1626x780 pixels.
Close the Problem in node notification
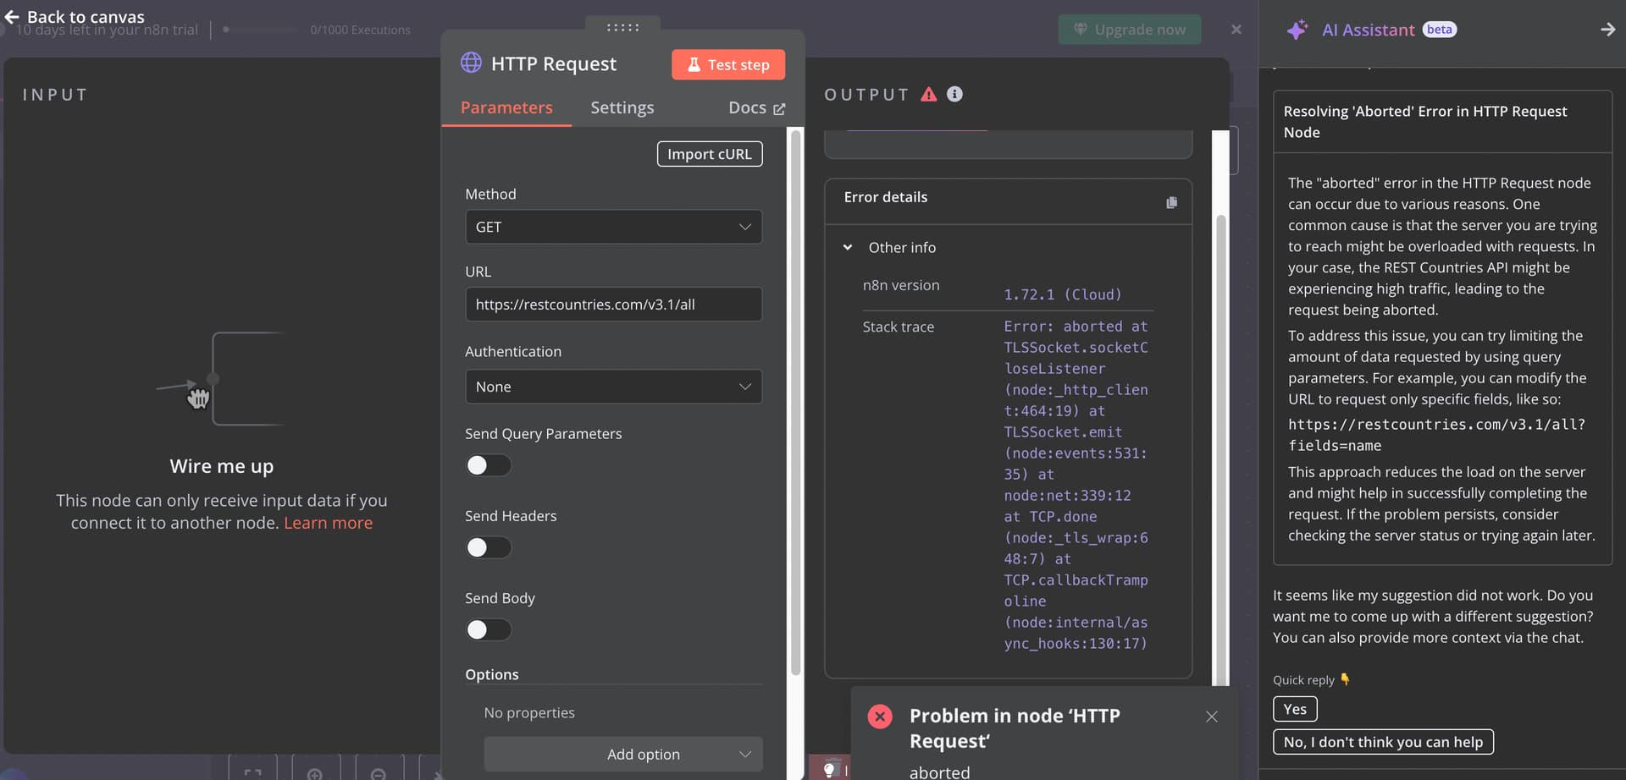(x=1212, y=717)
